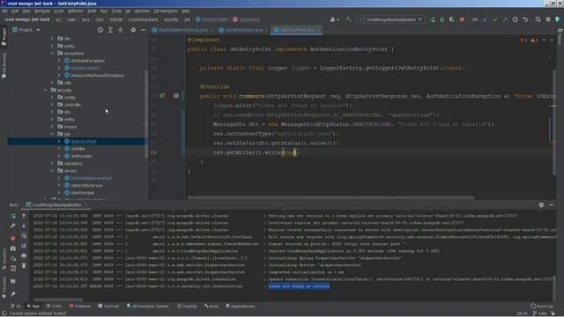Select UserEntityService class in tree
The image size is (564, 317).
86,186
